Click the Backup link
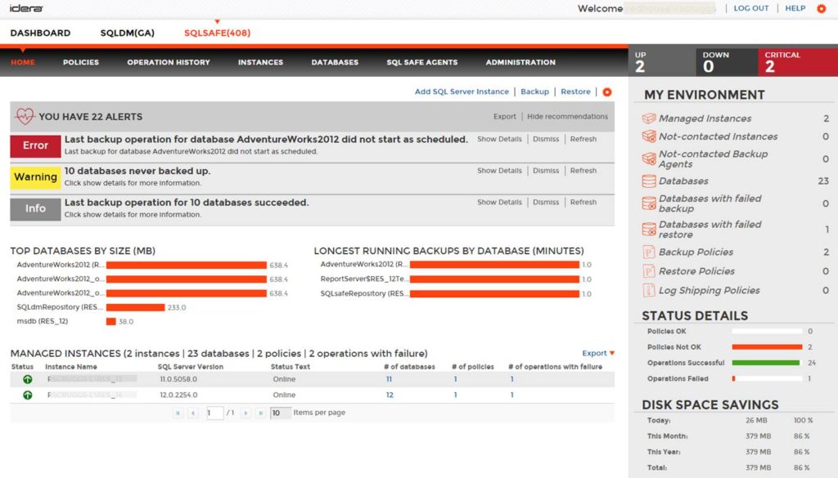The height and width of the screenshot is (478, 838). 534,92
